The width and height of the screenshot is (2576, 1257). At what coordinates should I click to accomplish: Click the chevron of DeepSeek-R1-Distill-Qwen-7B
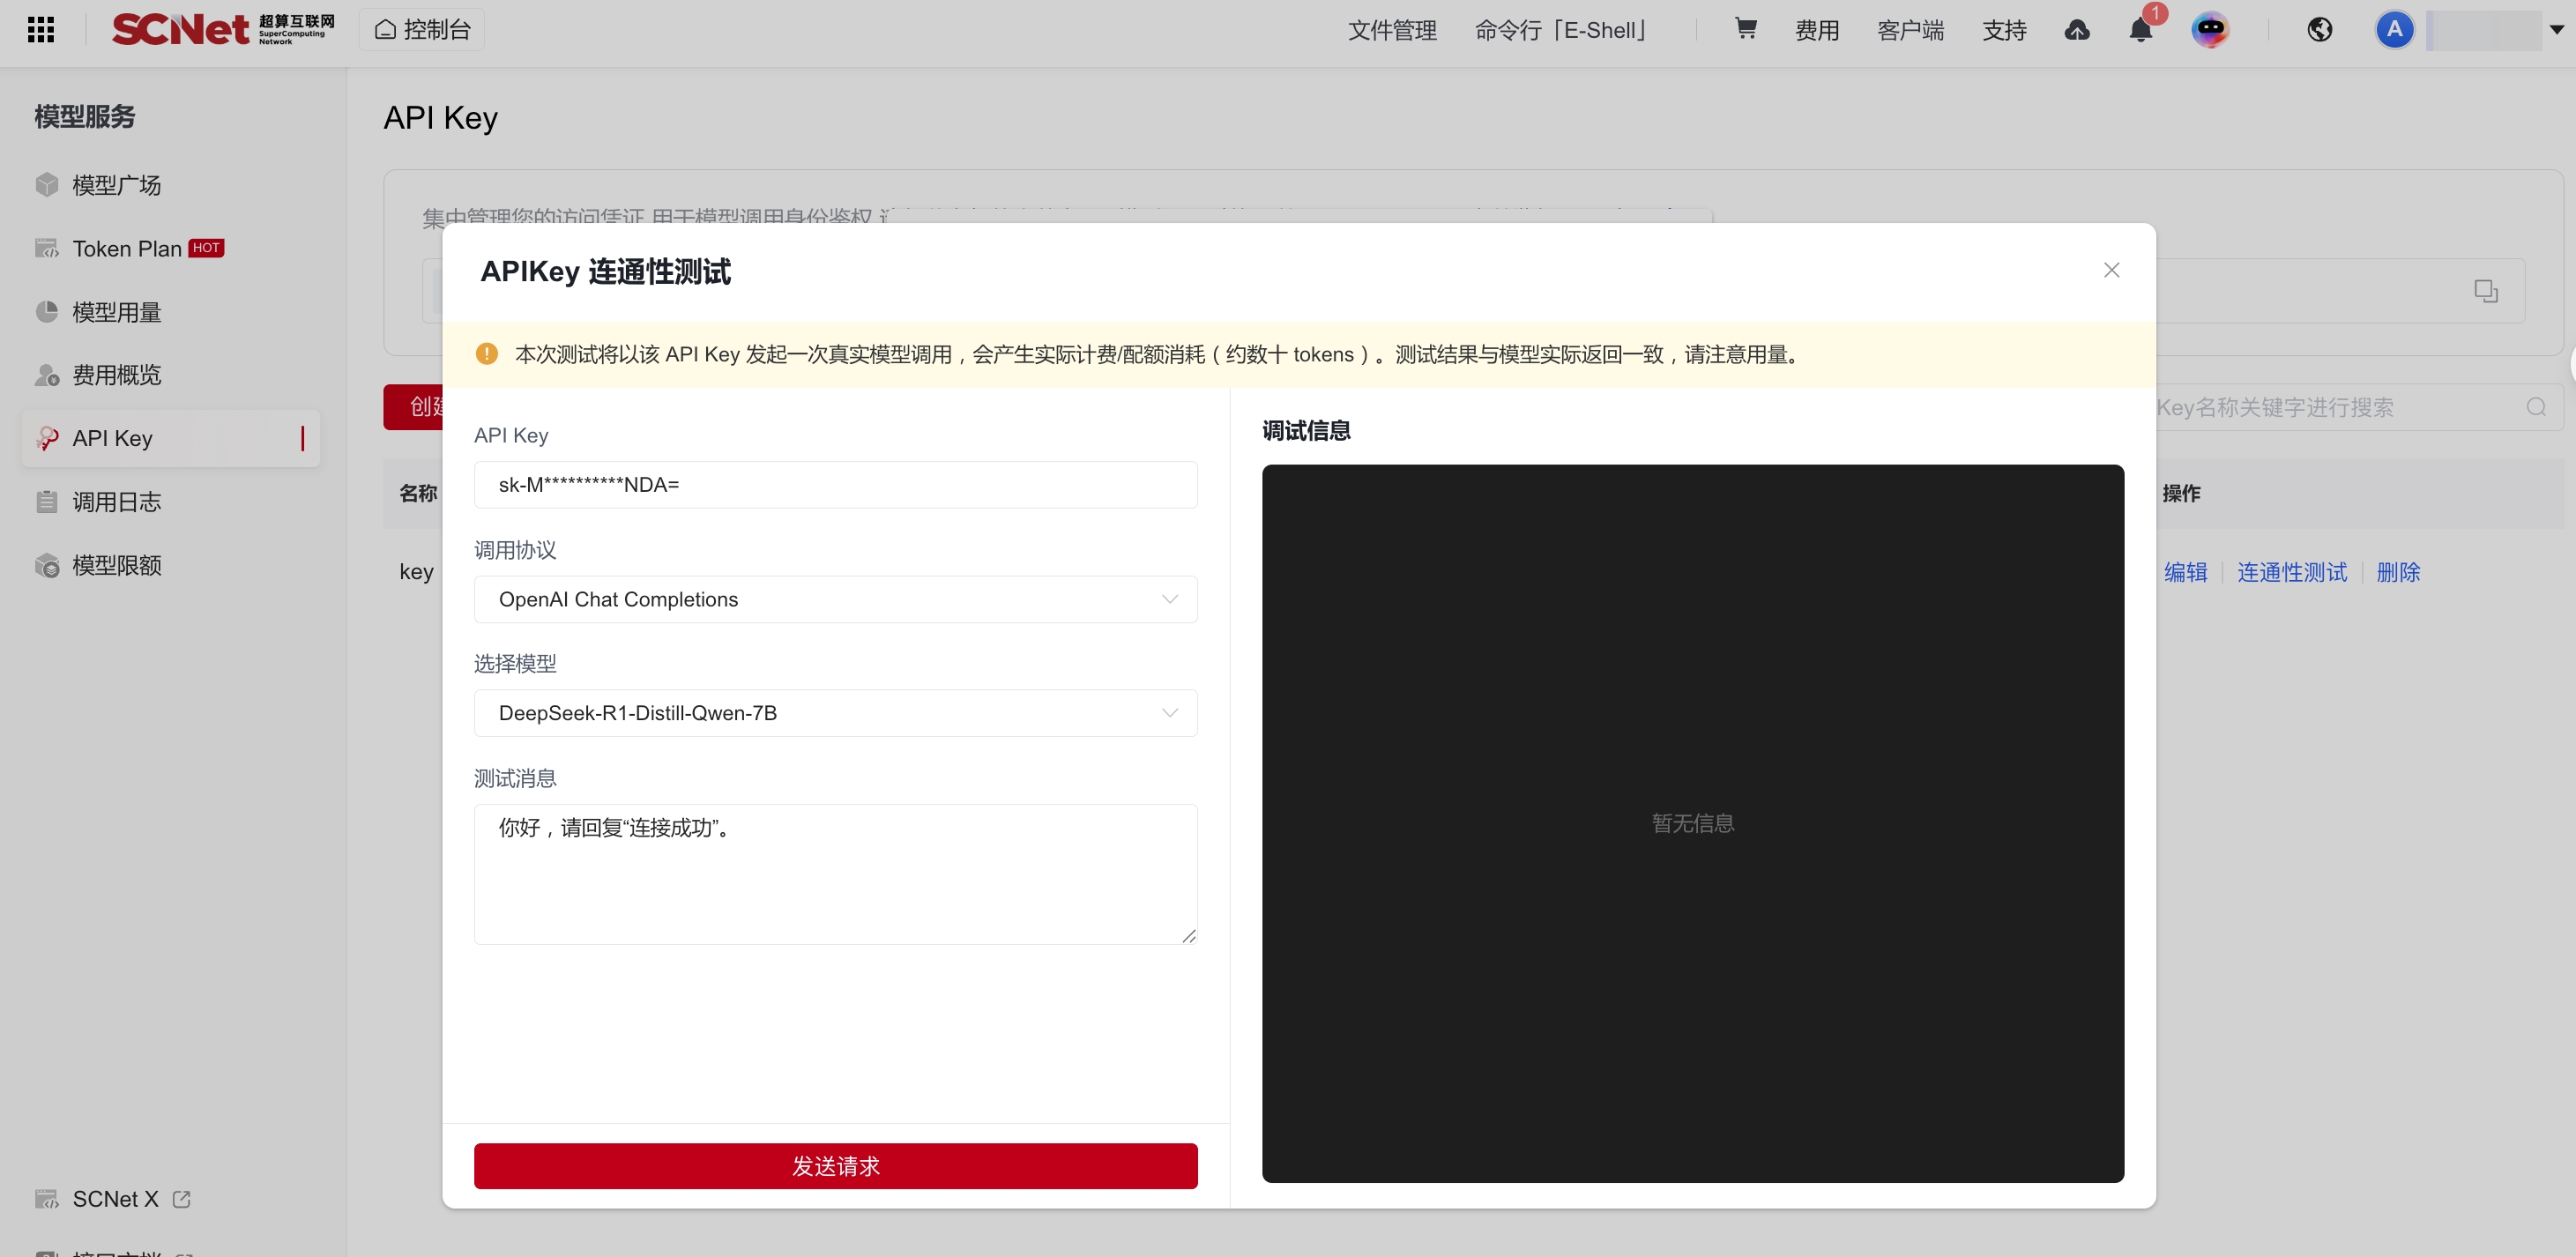pyautogui.click(x=1169, y=713)
